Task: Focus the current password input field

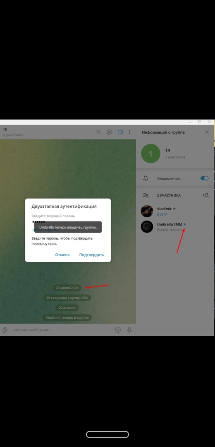Action: [68, 221]
